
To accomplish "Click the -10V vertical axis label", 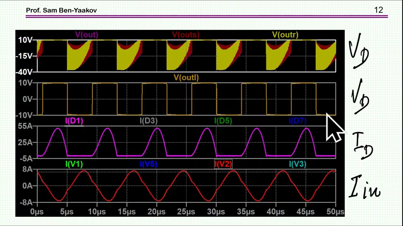I will (x=24, y=115).
